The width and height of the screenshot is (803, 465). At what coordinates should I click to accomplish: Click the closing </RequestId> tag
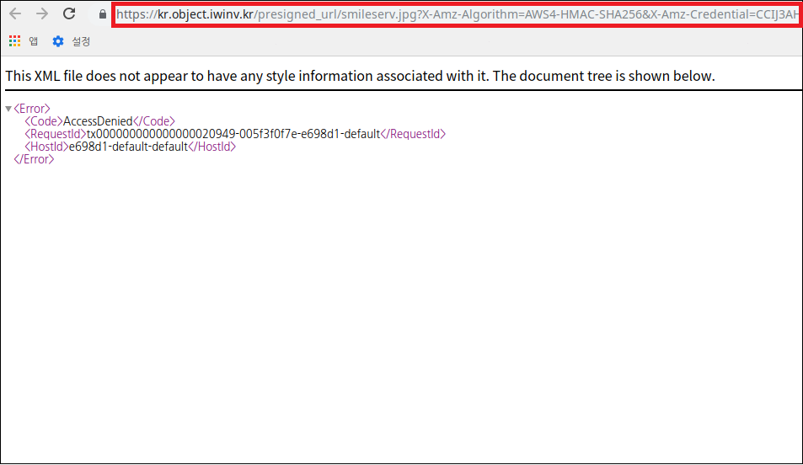pos(413,134)
